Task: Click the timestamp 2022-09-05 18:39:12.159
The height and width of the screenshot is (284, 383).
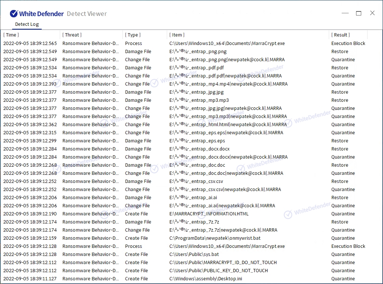Action: click(x=30, y=238)
